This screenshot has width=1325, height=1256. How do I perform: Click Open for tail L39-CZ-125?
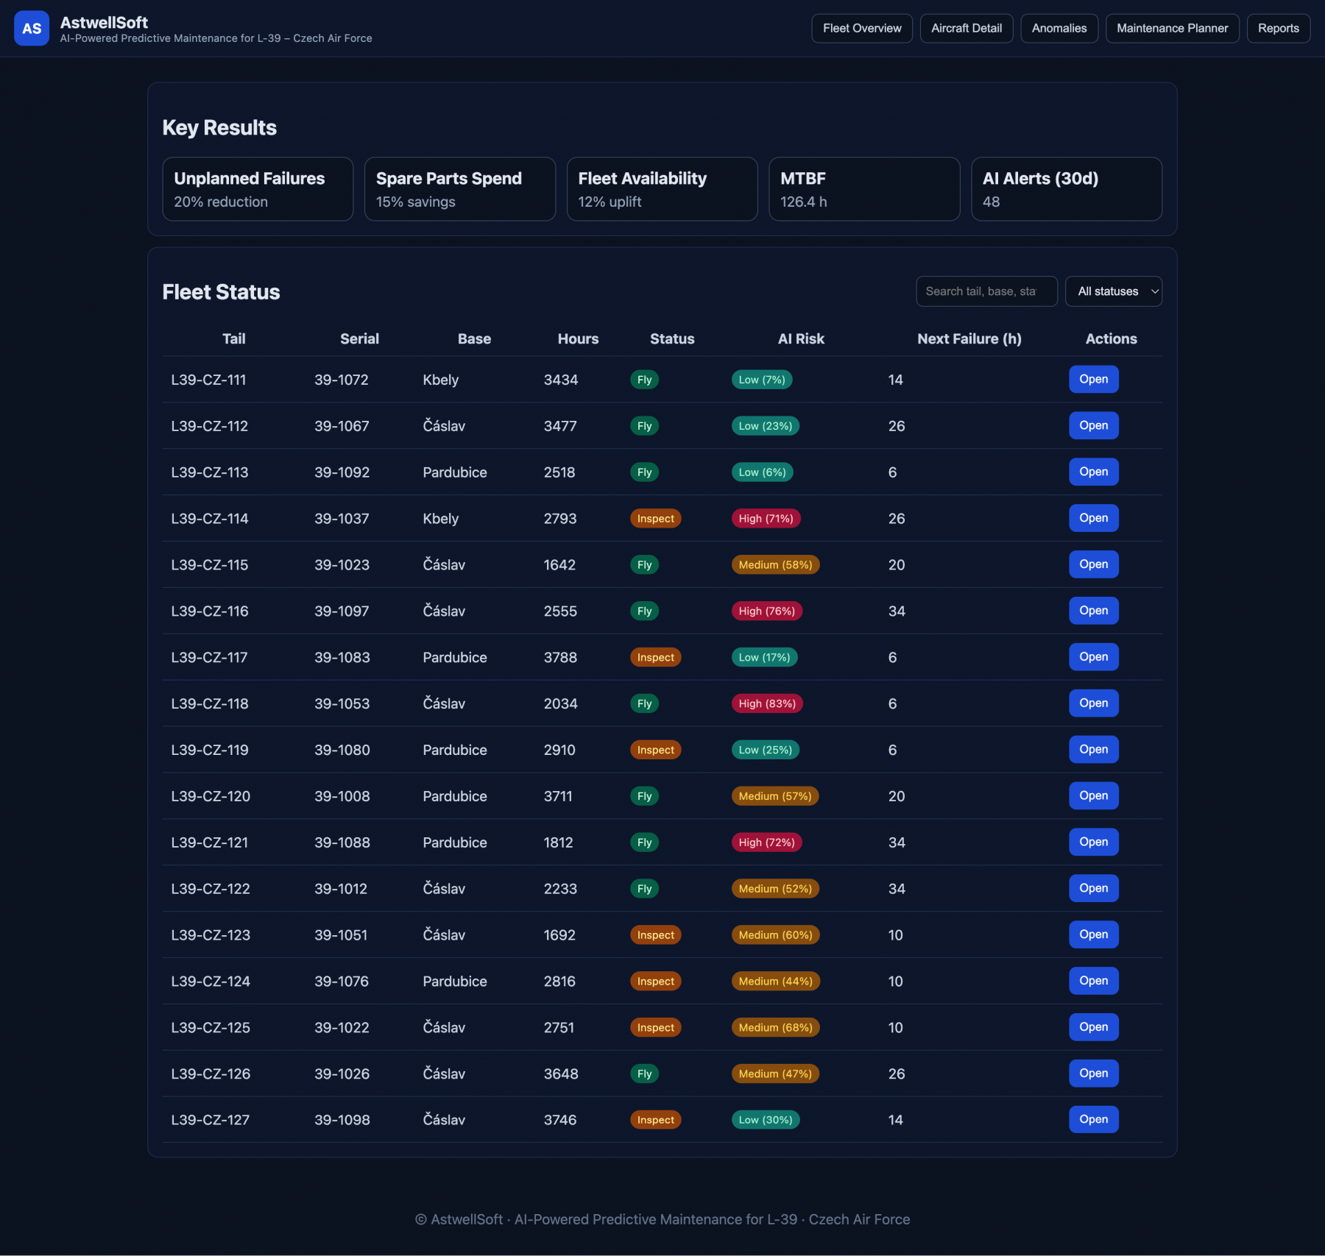(1093, 1027)
